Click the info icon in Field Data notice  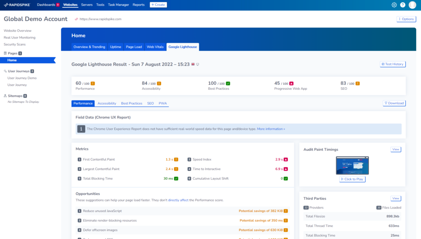tap(81, 129)
